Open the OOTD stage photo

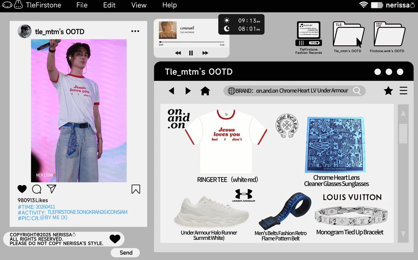[79, 110]
